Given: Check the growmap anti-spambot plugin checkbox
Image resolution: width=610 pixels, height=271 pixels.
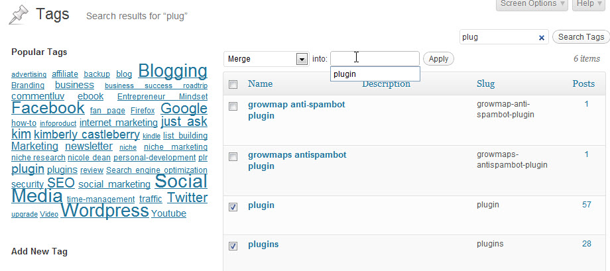Looking at the screenshot, I should [233, 107].
